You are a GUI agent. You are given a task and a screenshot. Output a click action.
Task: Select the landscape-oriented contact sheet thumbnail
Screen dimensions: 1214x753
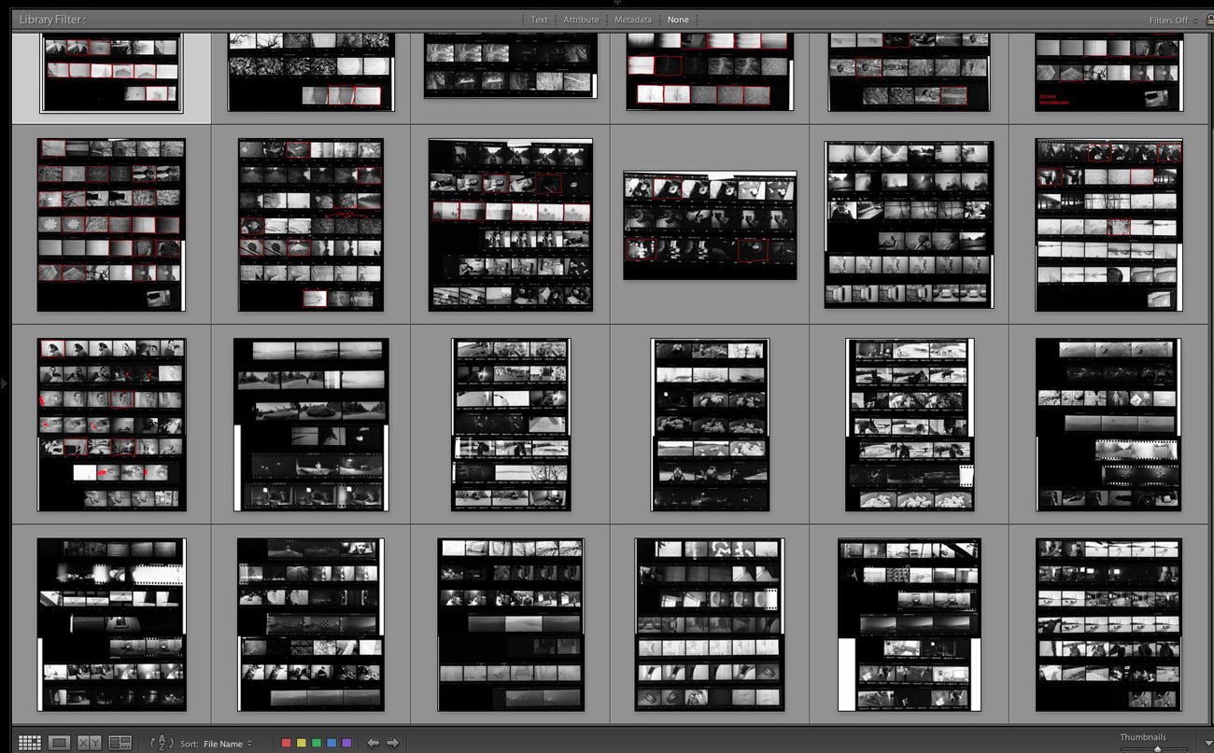[710, 225]
